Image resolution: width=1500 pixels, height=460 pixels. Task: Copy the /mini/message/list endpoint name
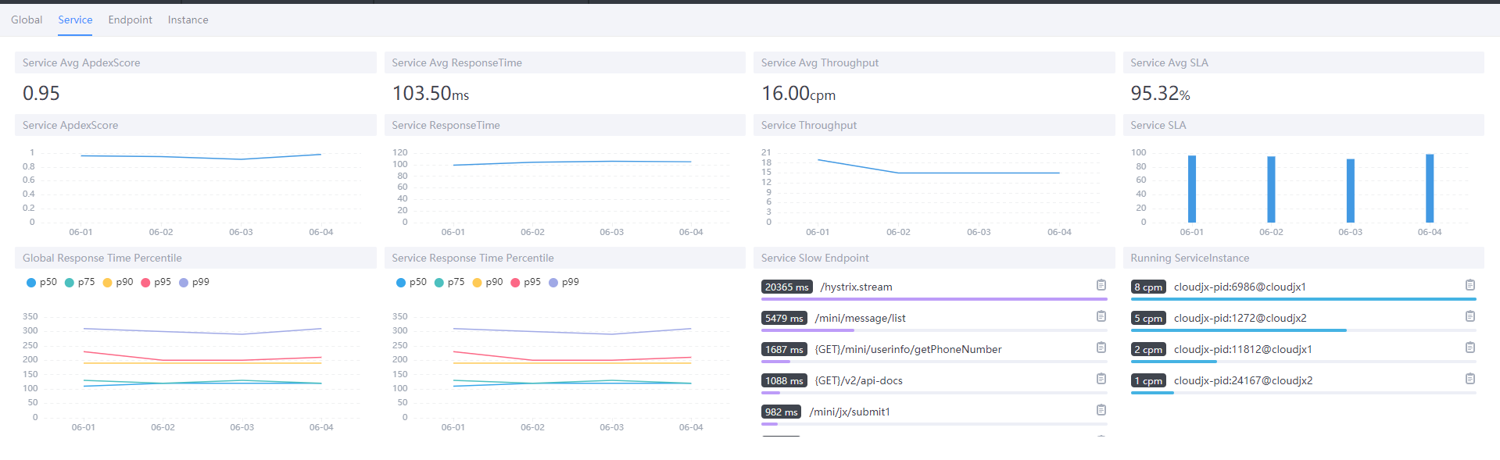(1101, 316)
